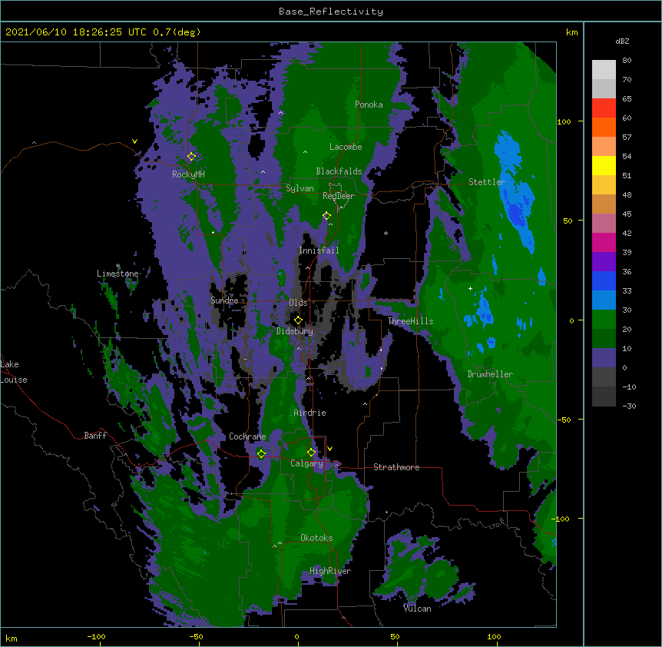Click the yellow diamond marker above Calgary label

[311, 453]
